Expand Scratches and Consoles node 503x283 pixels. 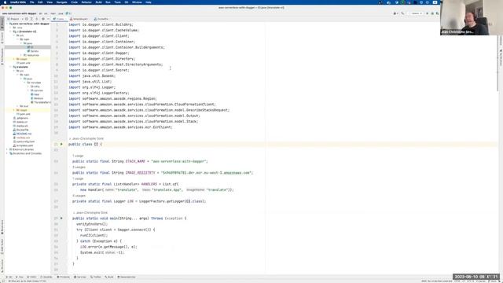click(x=7, y=153)
